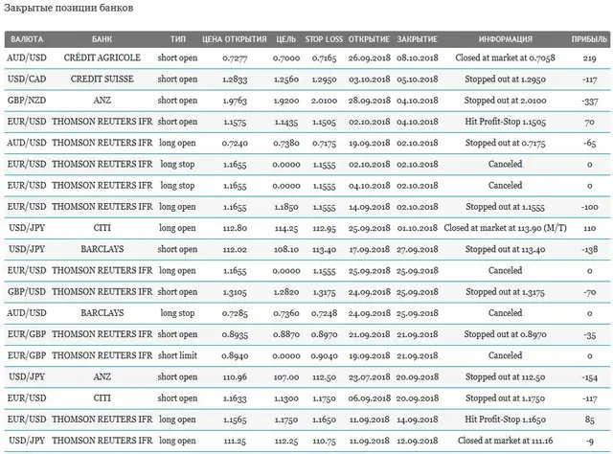Screen dimensions: 613x454
Task: Click the 'short limit' type cell
Action: 177,355
